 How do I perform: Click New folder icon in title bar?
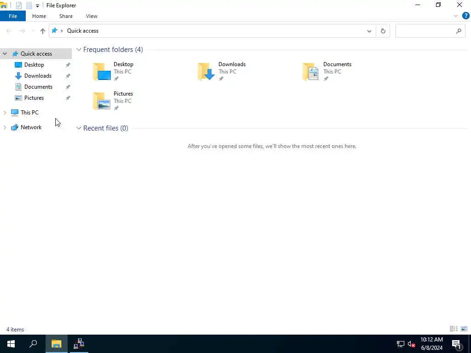[x=29, y=6]
